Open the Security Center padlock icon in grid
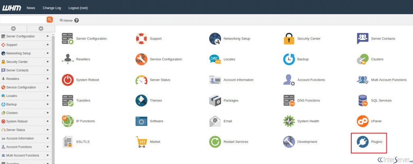 289,38
